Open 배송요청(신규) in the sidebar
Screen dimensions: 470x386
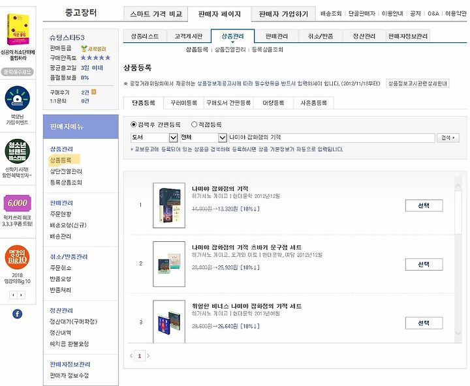(x=68, y=225)
